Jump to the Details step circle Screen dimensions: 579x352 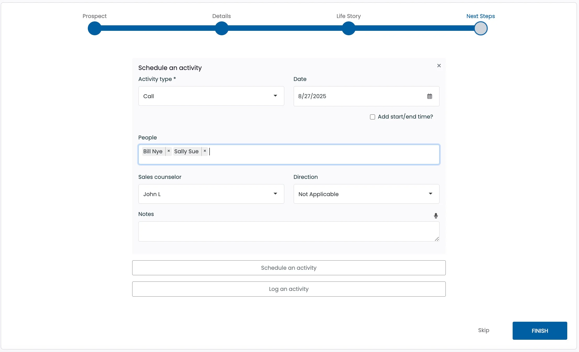(222, 28)
